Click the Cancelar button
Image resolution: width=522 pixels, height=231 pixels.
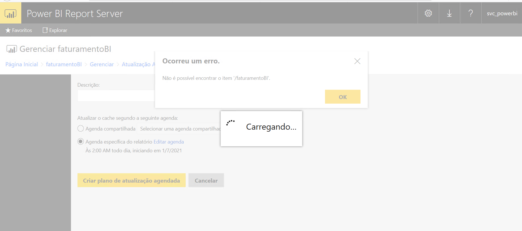pos(206,180)
